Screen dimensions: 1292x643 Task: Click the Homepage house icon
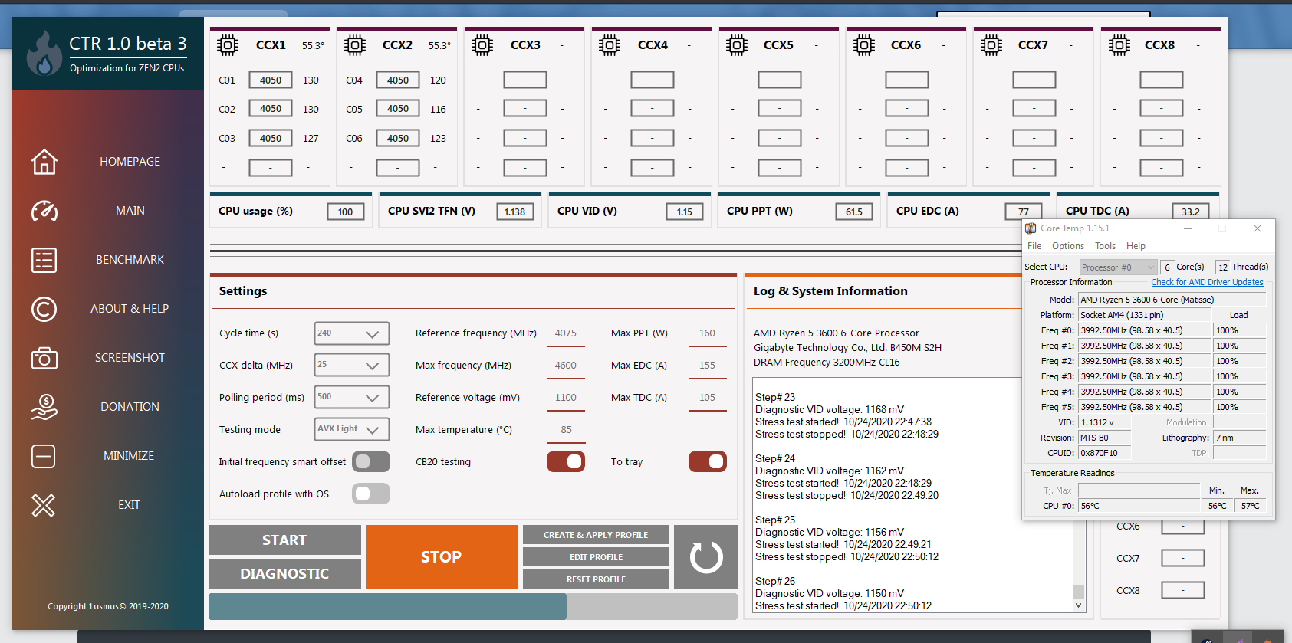(x=44, y=162)
